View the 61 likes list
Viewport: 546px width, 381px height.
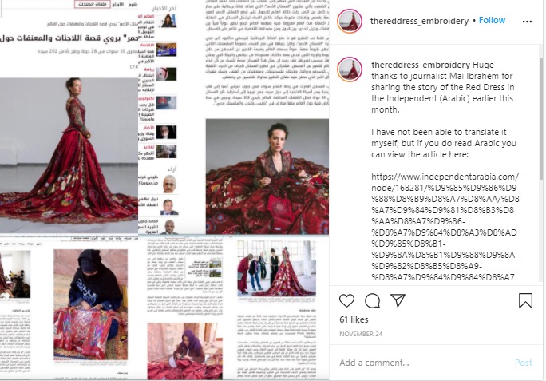[354, 319]
